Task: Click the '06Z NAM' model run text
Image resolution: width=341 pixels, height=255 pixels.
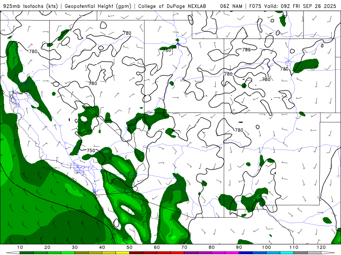Action: click(x=231, y=6)
